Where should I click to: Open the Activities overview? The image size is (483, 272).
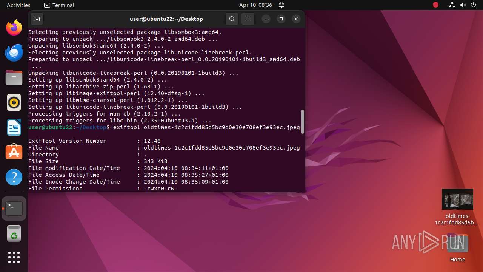pyautogui.click(x=18, y=5)
